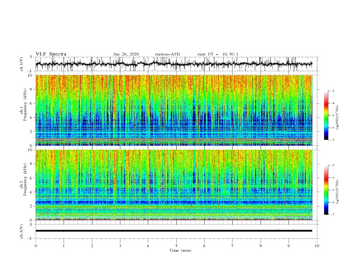Click the ch.1 spectrogram panel

tap(174, 110)
